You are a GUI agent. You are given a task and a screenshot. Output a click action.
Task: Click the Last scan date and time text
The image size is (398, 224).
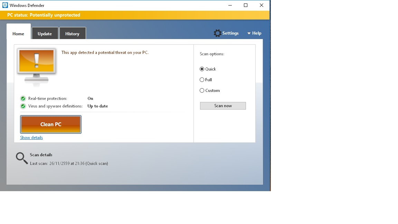pyautogui.click(x=69, y=164)
